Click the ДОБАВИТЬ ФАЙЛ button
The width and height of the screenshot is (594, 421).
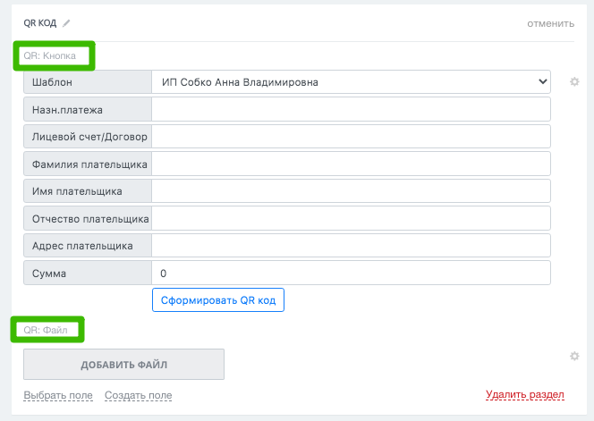(123, 364)
